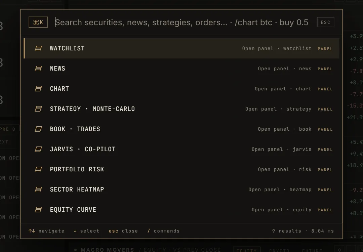Open the CHART panel entry
Screen dimensions: 363x252
[x=182, y=89]
